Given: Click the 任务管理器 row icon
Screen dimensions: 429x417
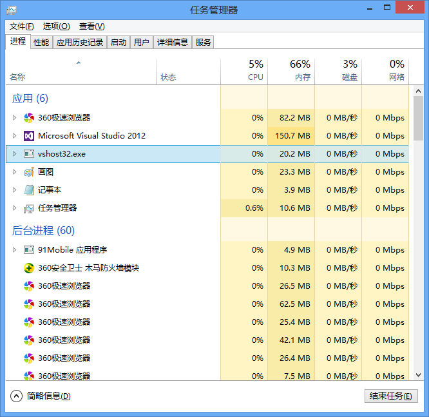Looking at the screenshot, I should (29, 208).
